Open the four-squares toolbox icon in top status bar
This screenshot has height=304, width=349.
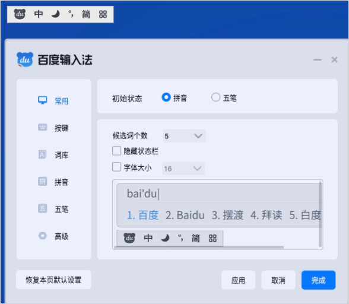103,14
